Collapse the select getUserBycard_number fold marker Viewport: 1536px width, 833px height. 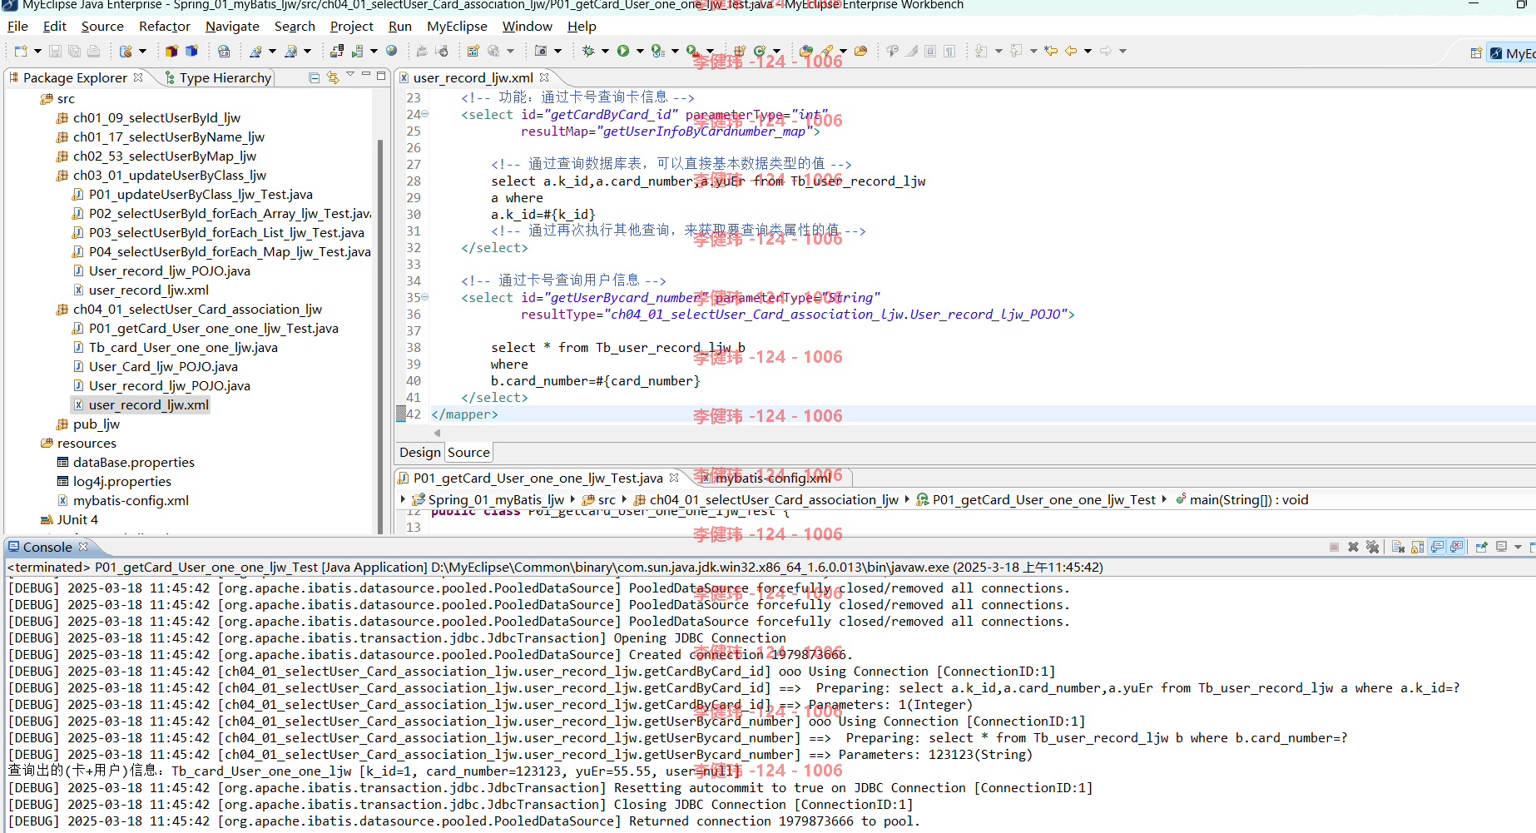point(425,297)
